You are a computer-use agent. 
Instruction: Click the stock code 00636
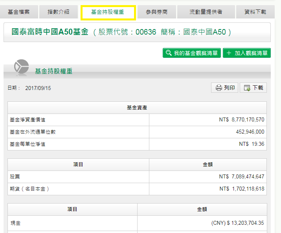click(146, 32)
